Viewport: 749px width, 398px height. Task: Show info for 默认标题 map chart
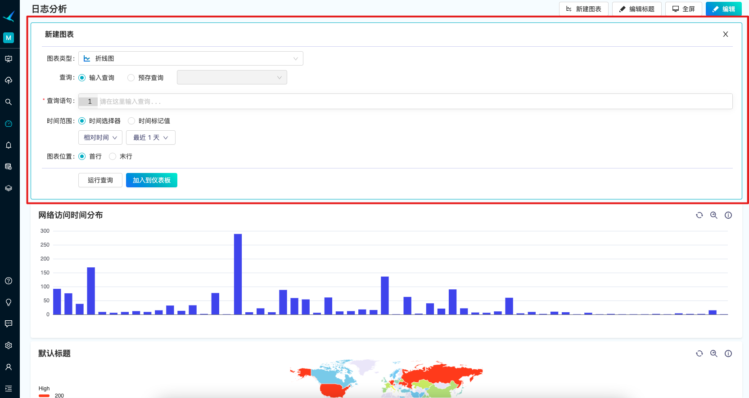[x=728, y=354]
